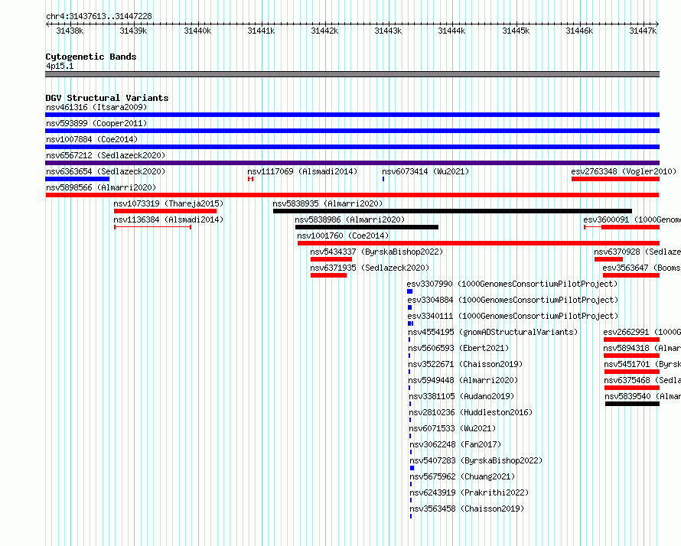681x546 pixels.
Task: Open nsv4554195 (gnomADStructuralVariants) label
Action: [493, 332]
